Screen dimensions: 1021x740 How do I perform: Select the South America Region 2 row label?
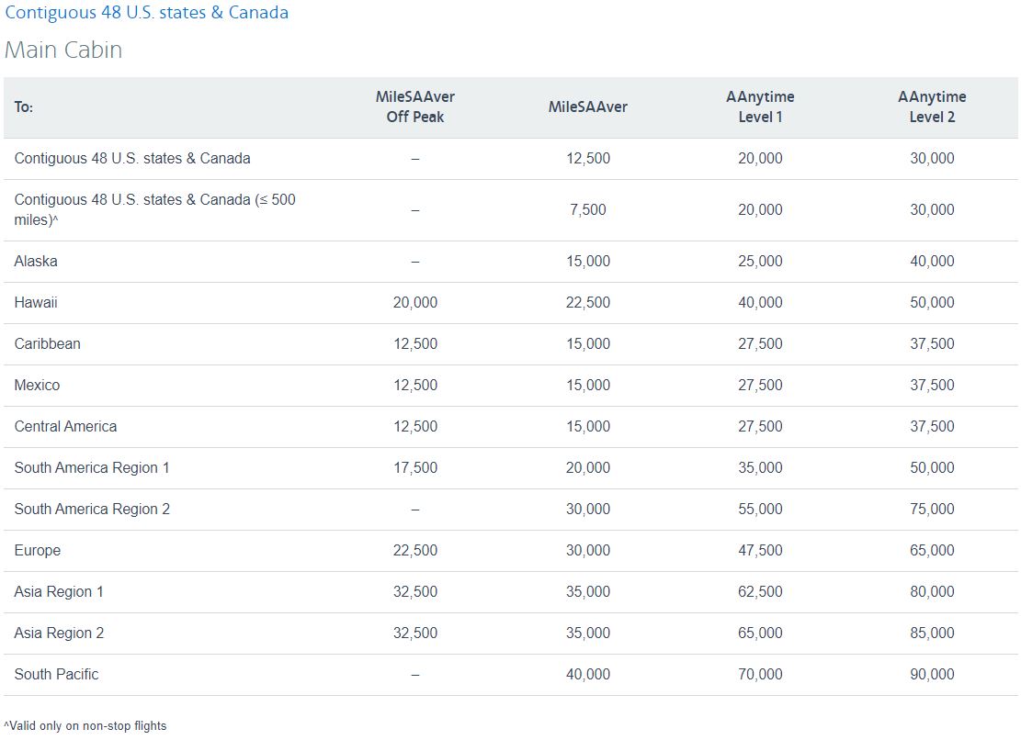92,509
